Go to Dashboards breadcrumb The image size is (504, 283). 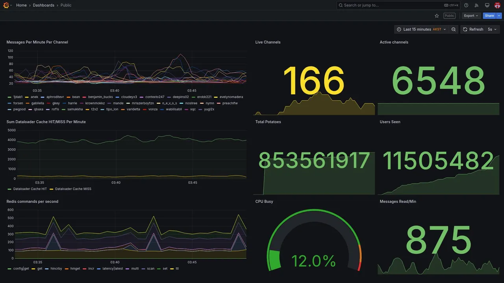[x=44, y=5]
